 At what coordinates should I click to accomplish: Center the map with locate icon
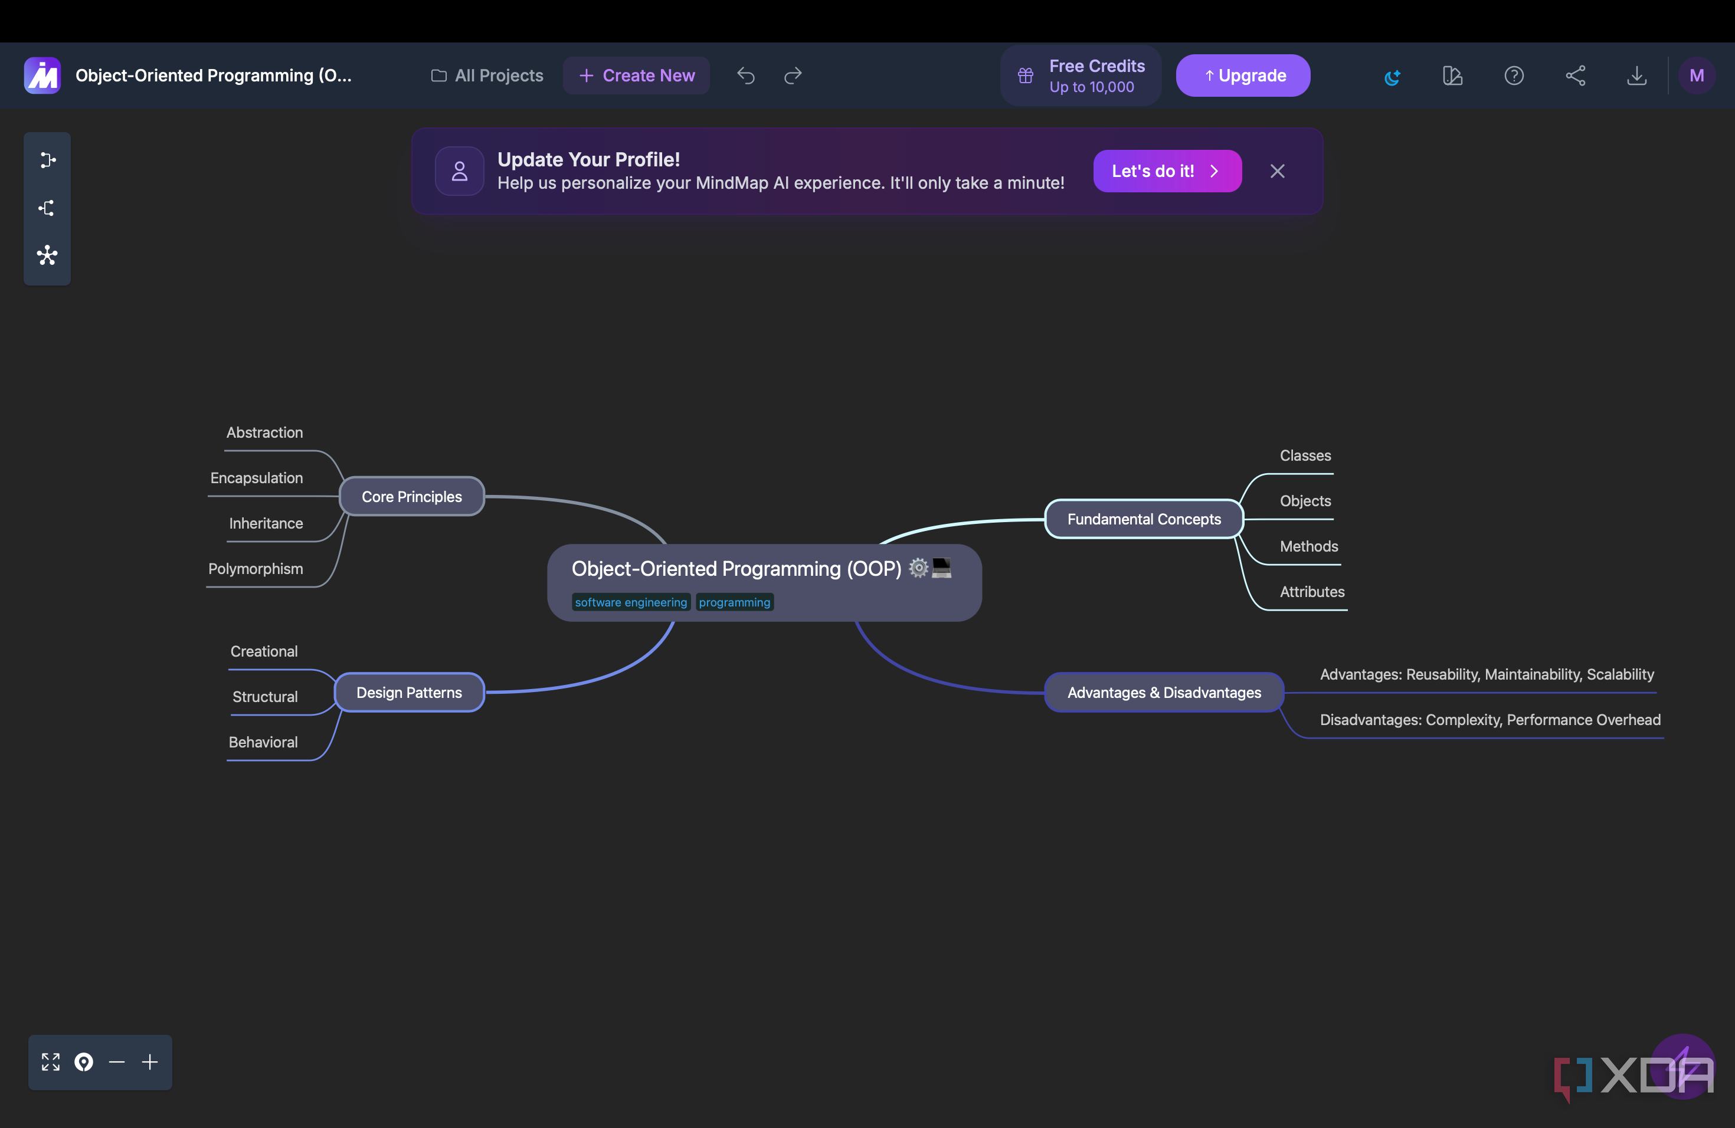(84, 1062)
